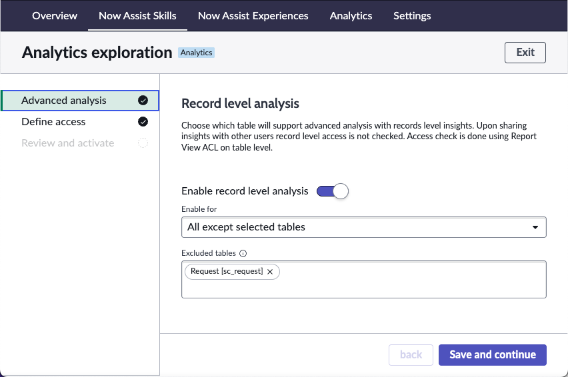The image size is (568, 377).
Task: Click the Excluded tables label text
Action: click(x=209, y=253)
